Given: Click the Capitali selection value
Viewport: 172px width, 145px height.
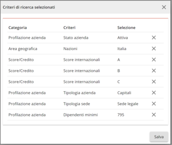Looking at the screenshot, I should (x=124, y=93).
